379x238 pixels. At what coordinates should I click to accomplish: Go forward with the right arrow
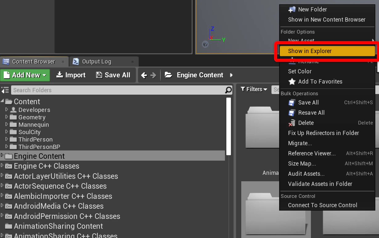(153, 75)
